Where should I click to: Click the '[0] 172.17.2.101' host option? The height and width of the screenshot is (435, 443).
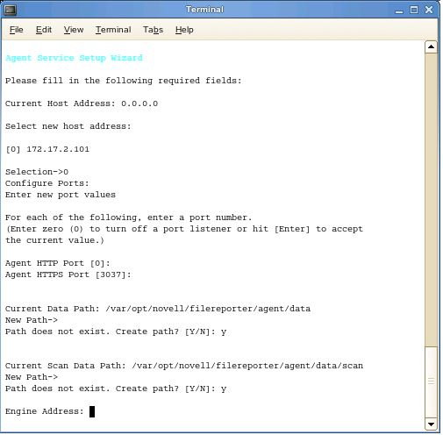click(47, 149)
